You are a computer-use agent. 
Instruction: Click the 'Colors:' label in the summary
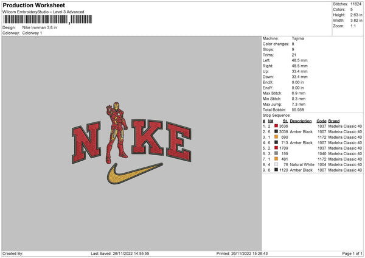(339, 10)
